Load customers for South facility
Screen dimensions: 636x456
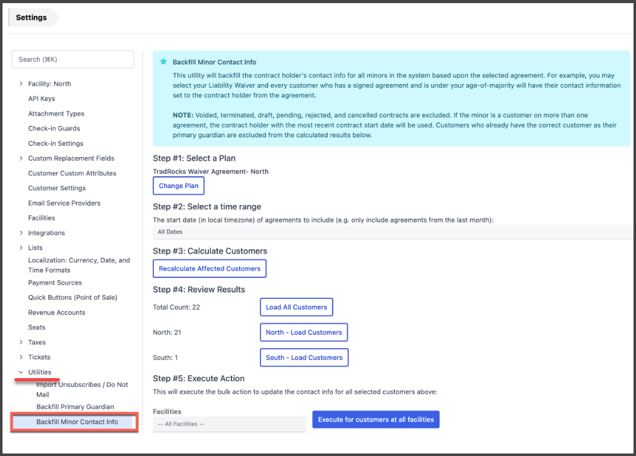pyautogui.click(x=304, y=358)
